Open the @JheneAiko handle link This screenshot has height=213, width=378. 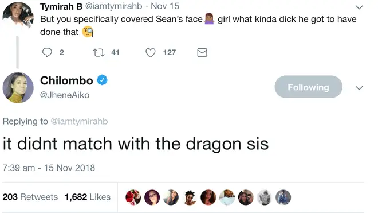coord(65,95)
